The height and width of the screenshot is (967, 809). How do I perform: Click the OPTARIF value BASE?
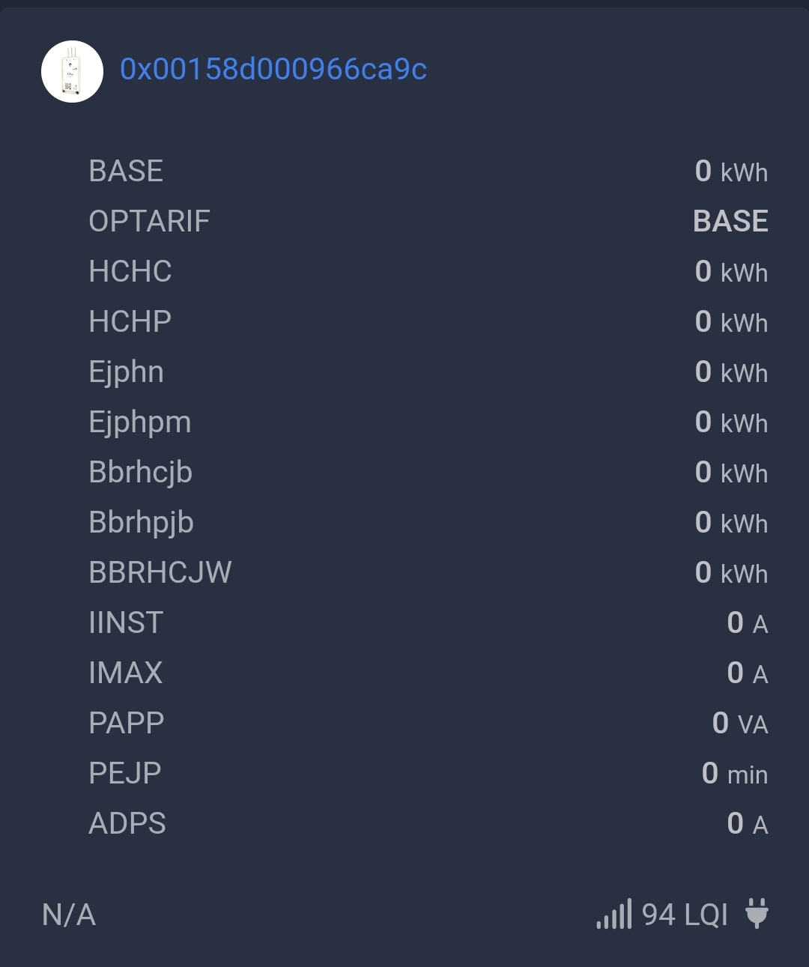731,221
